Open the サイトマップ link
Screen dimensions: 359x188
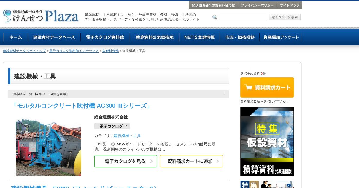[290, 5]
